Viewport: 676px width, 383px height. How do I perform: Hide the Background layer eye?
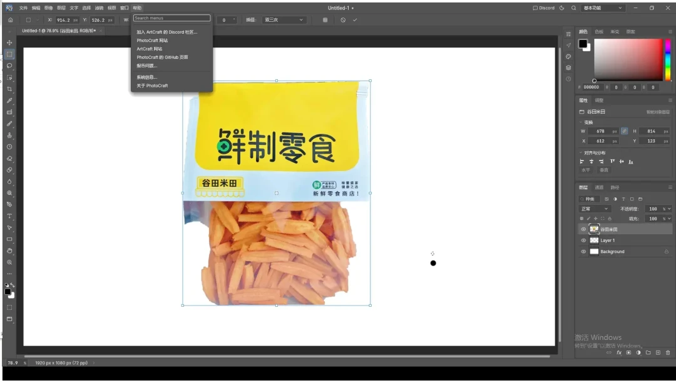click(583, 252)
